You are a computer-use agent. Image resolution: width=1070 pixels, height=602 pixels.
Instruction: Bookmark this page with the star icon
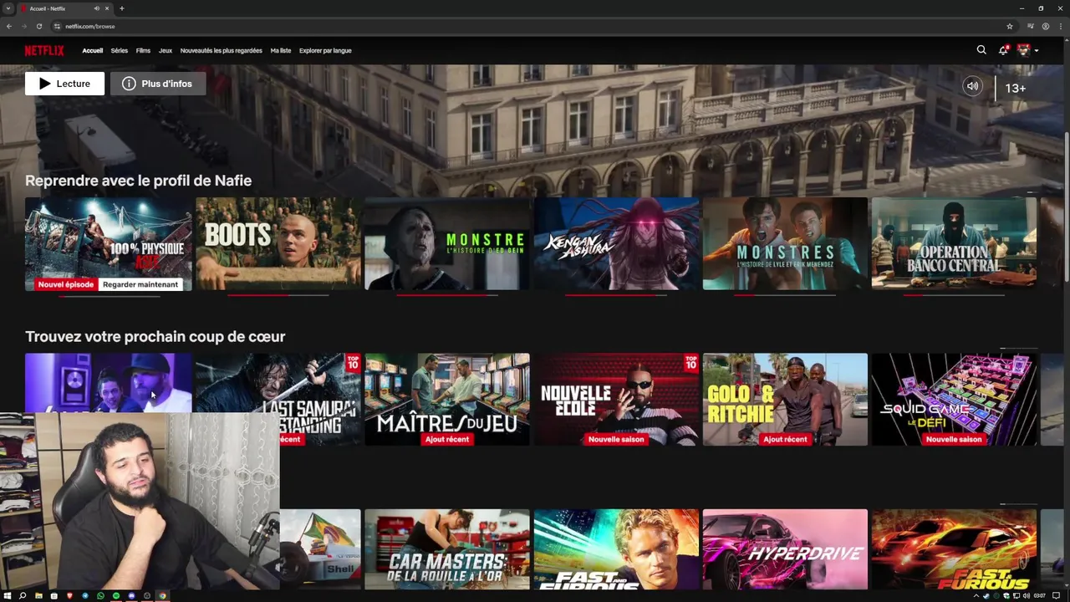point(1010,26)
